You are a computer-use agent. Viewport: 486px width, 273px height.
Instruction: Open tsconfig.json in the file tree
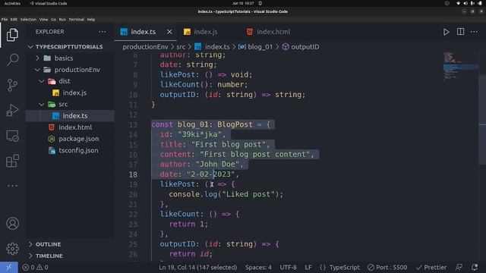(70, 150)
